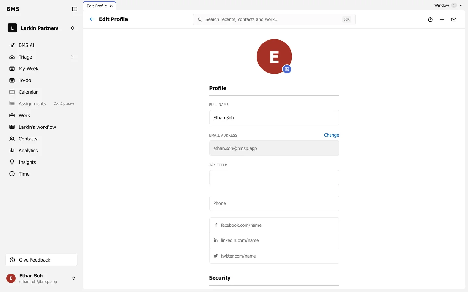Go back with the arrow icon

(x=92, y=19)
